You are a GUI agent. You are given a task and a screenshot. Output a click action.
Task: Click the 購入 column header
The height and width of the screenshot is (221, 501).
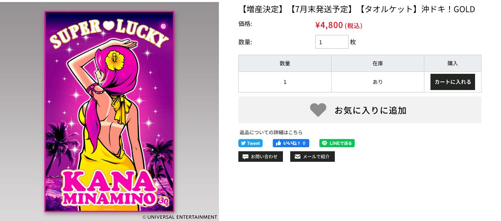[453, 63]
